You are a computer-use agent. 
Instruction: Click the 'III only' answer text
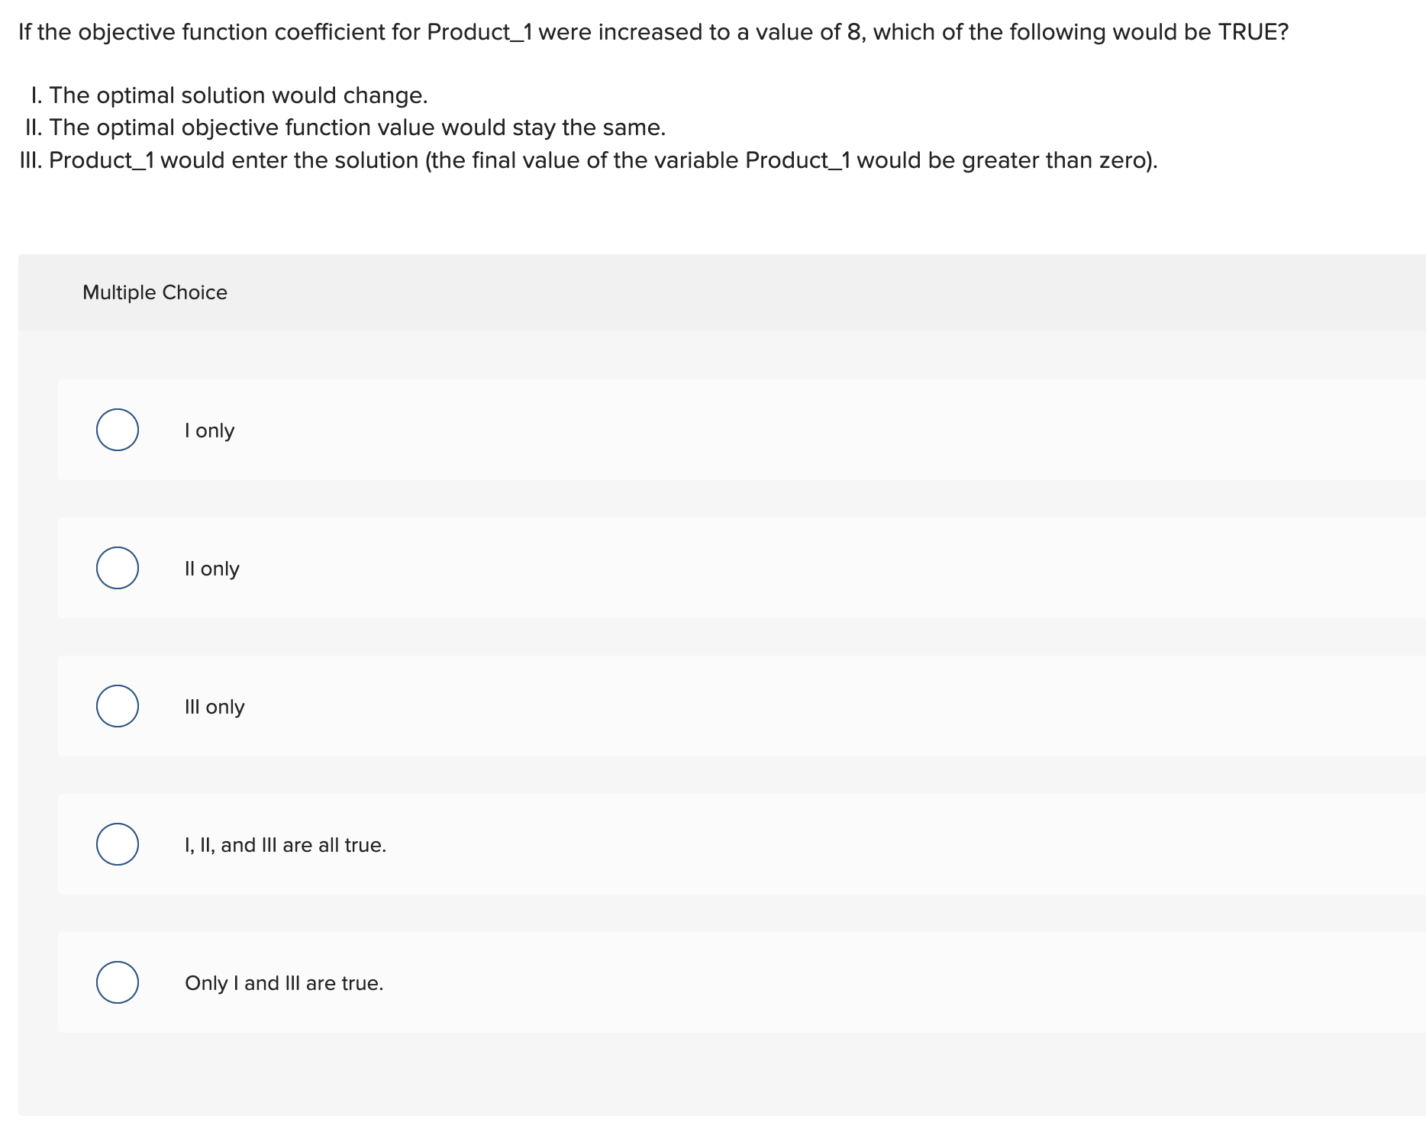click(215, 706)
